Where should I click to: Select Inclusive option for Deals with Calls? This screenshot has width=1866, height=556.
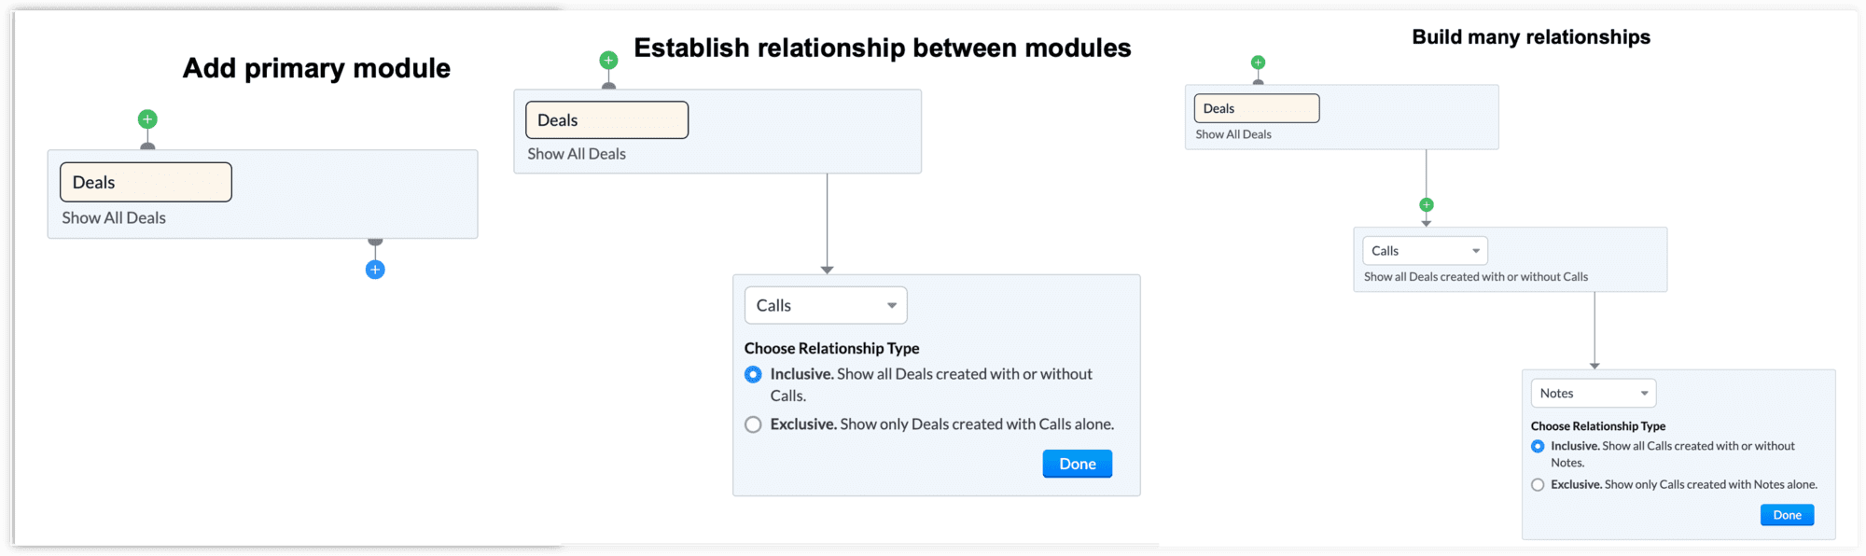tap(753, 374)
